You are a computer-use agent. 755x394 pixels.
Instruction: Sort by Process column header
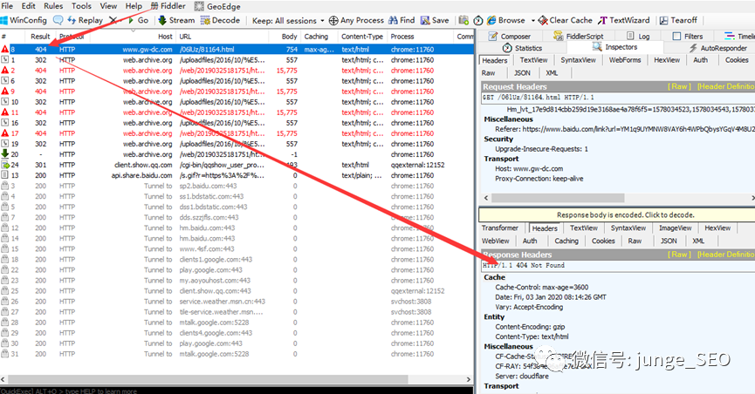coord(402,36)
